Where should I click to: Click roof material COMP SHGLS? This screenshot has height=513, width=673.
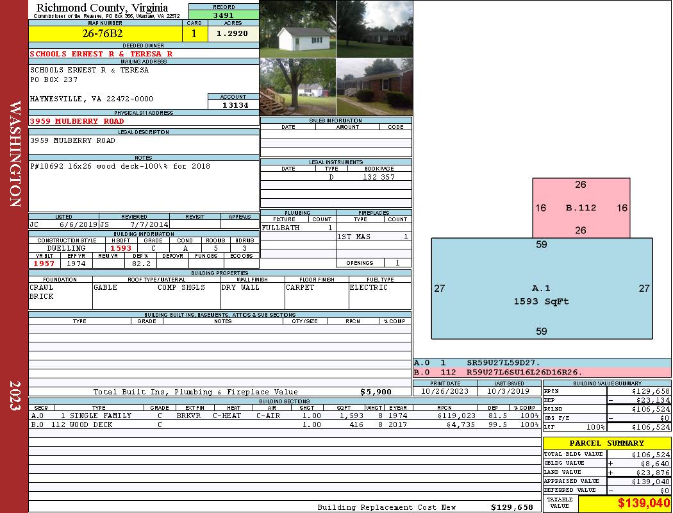point(181,287)
